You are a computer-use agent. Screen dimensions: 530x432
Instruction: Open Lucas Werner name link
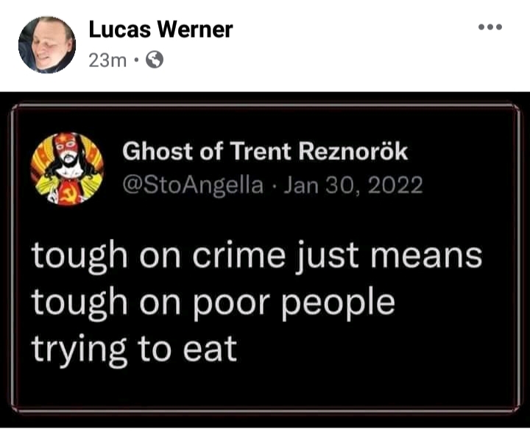click(160, 29)
